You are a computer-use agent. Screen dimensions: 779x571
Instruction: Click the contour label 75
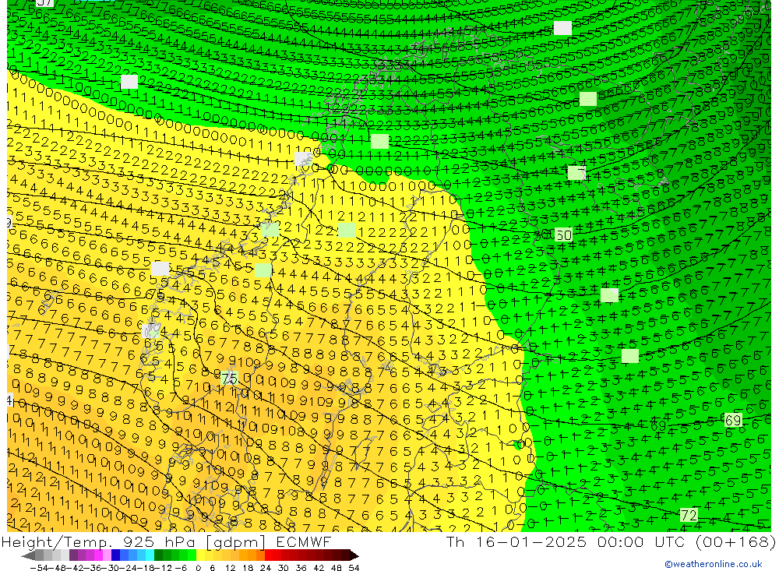[229, 379]
